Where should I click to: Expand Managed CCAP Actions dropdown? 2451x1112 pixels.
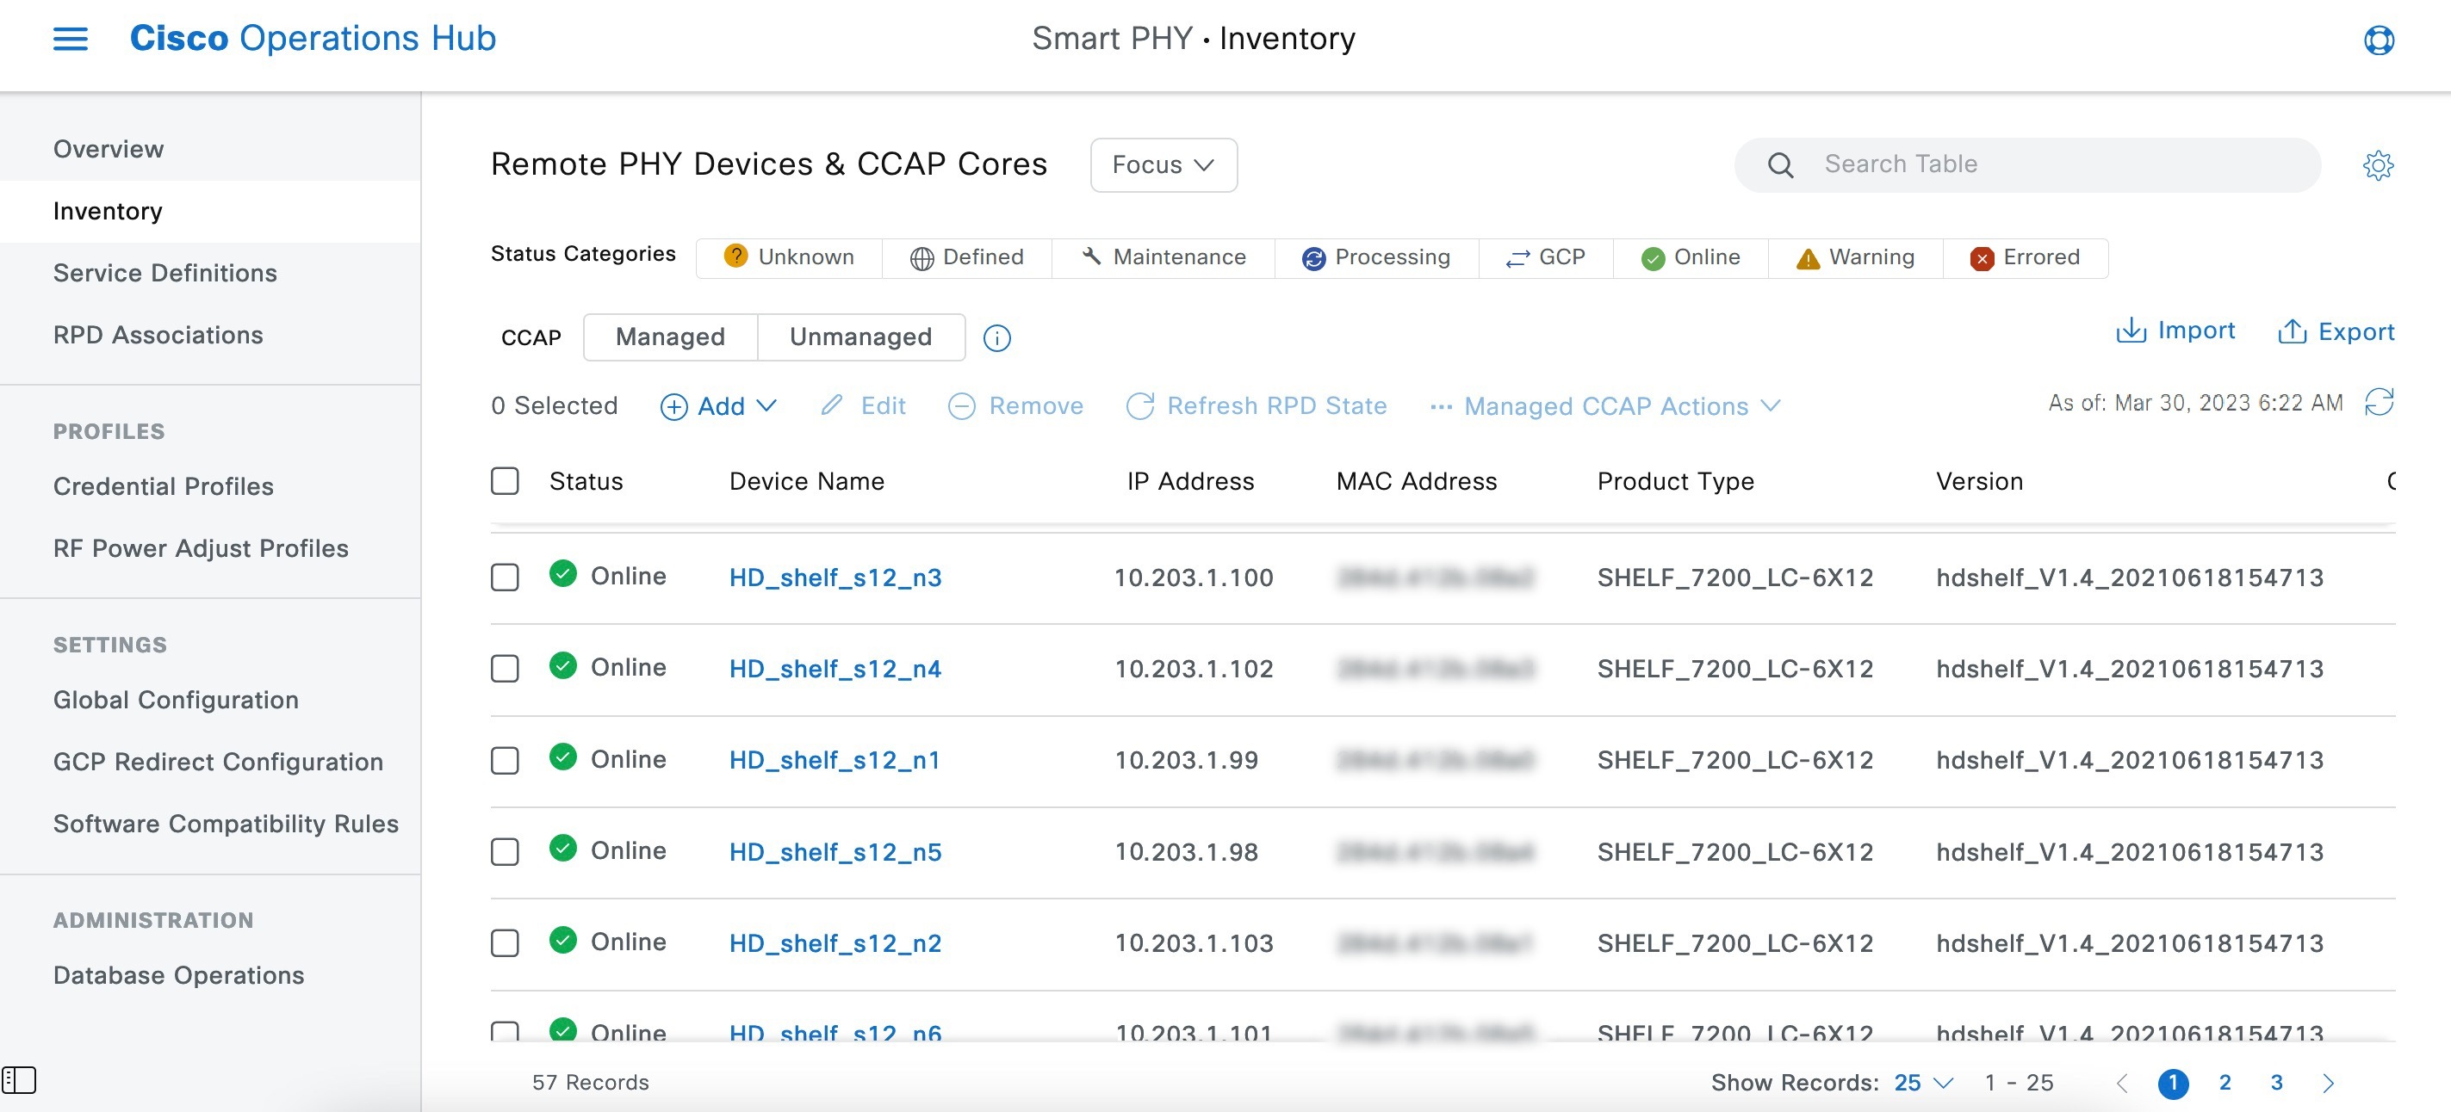click(x=1605, y=406)
